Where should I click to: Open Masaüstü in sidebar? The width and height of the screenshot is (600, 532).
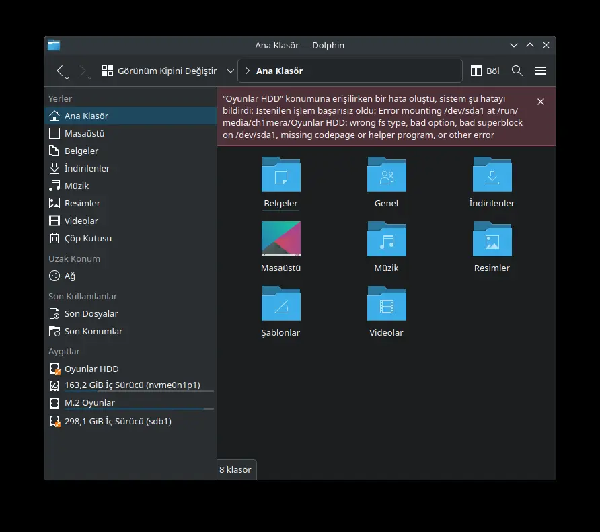[x=130, y=133]
